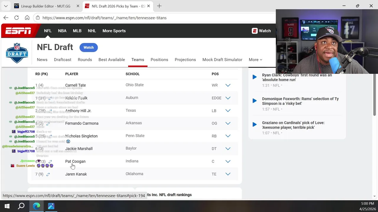Image resolution: width=378 pixels, height=212 pixels.
Task: Click the trade icon on the 6 (13) row
Action: 50,162
